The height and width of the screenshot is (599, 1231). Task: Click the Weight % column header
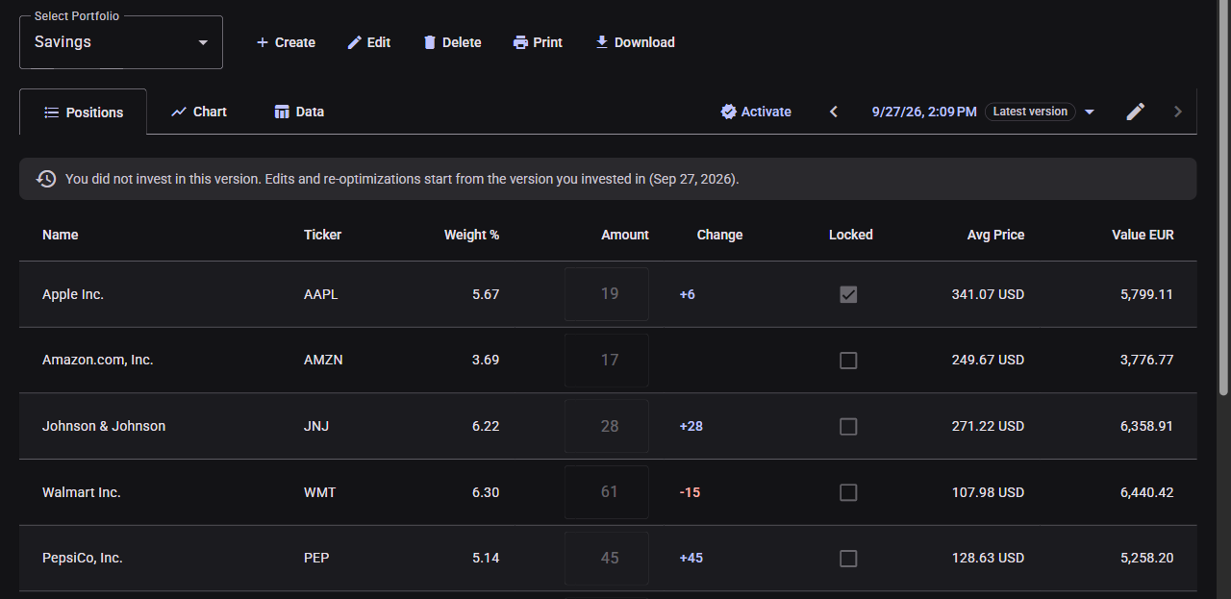tap(471, 235)
